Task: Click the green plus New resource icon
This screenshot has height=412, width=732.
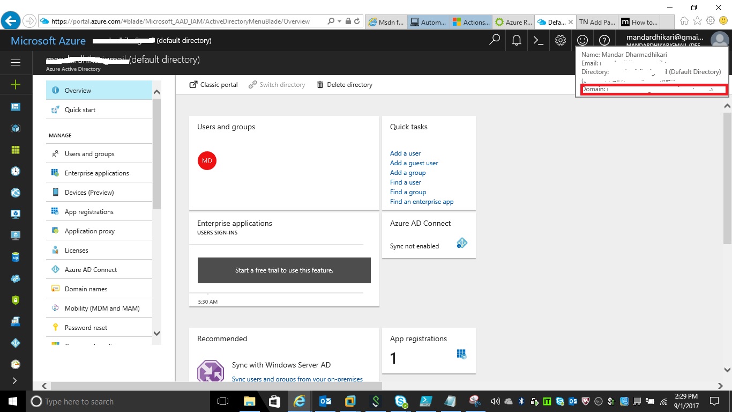Action: pos(16,85)
